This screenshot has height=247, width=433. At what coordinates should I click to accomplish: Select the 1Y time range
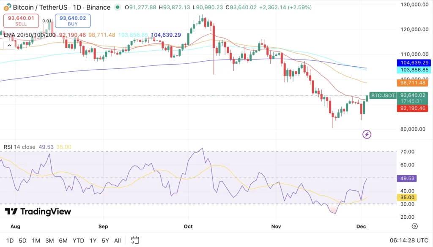pyautogui.click(x=93, y=241)
